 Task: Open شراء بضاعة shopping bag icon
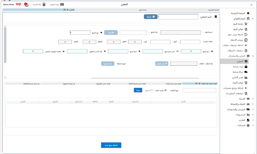point(246,67)
